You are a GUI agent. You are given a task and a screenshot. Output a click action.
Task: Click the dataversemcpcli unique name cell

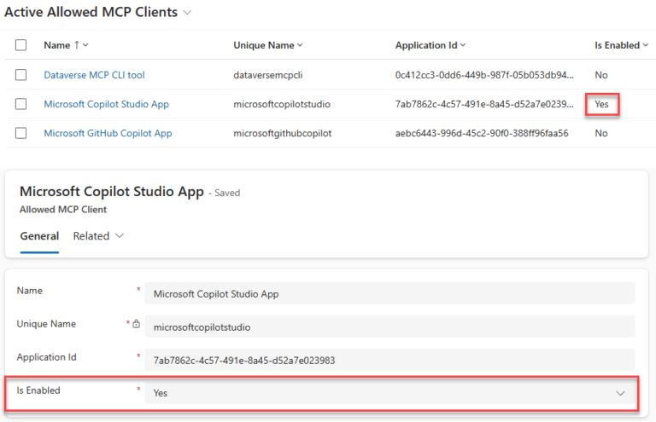coord(267,75)
